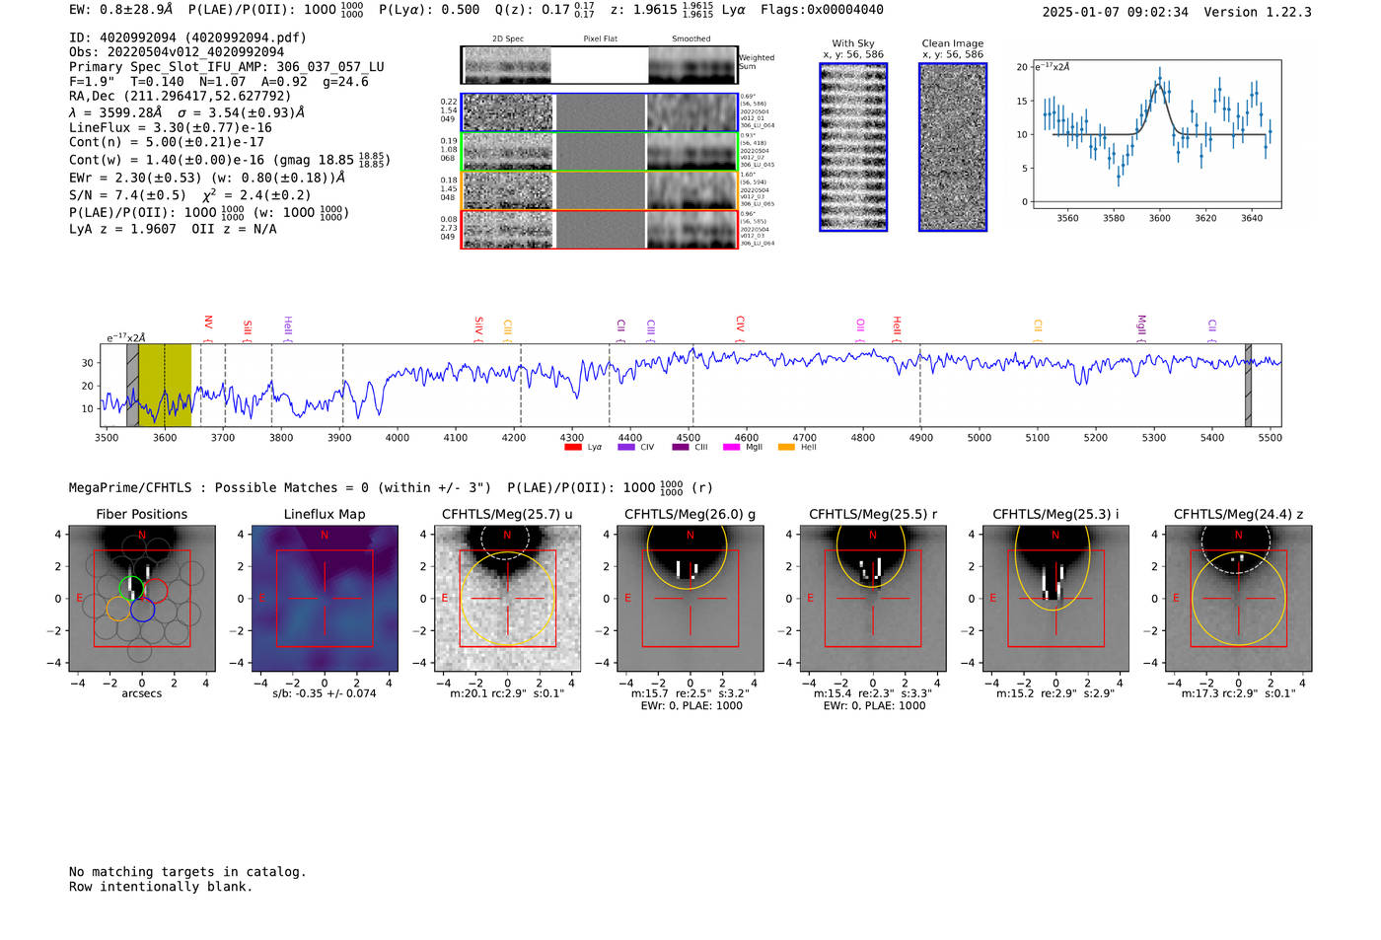Click the m:20.1 rc:2.9" s:0.1" caption
The width and height of the screenshot is (1381, 940).
pos(507,693)
